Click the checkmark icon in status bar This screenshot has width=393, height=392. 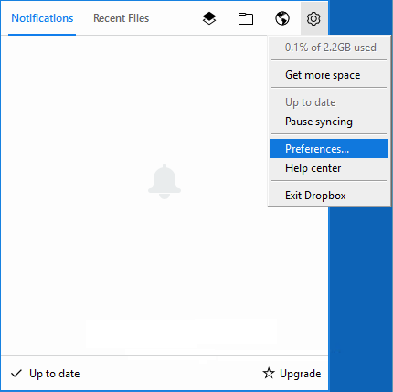[16, 374]
